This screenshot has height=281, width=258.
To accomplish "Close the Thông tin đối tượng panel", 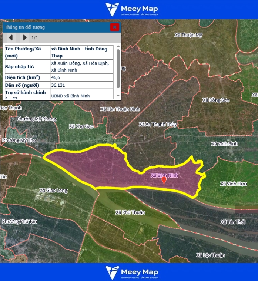I will pyautogui.click(x=115, y=27).
